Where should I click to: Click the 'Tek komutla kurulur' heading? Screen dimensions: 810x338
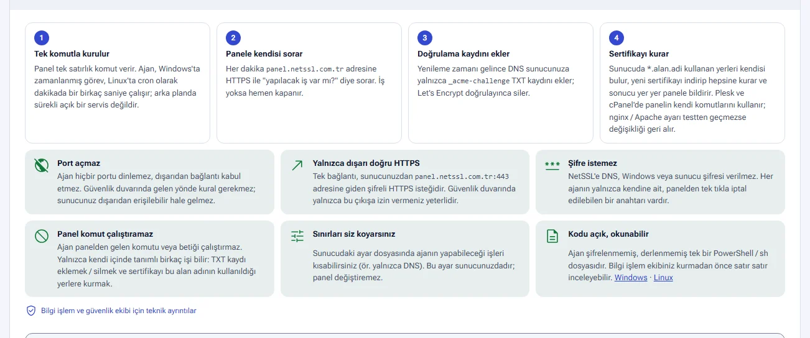click(x=72, y=54)
